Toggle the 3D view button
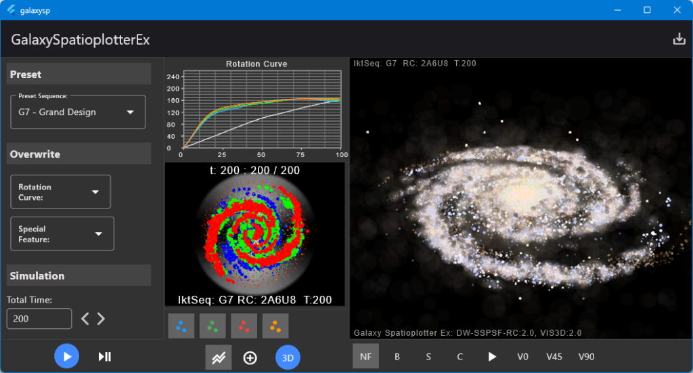 tap(288, 357)
